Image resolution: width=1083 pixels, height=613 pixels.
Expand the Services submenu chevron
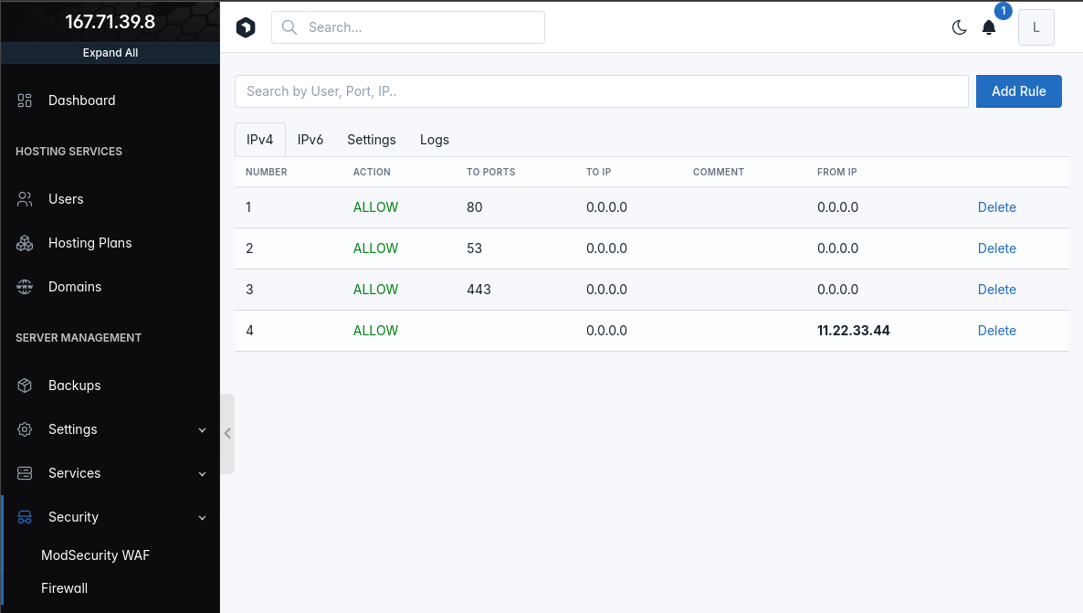203,474
